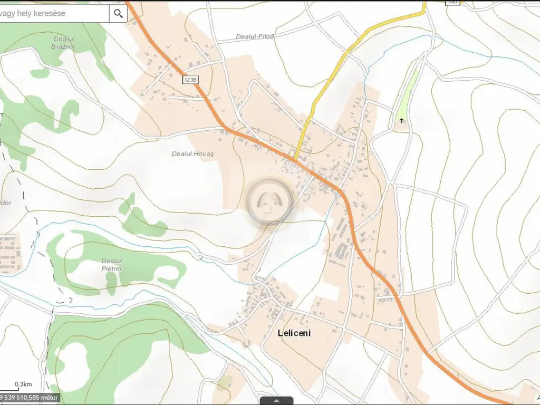Click the 'Leliceni' place label

click(294, 333)
